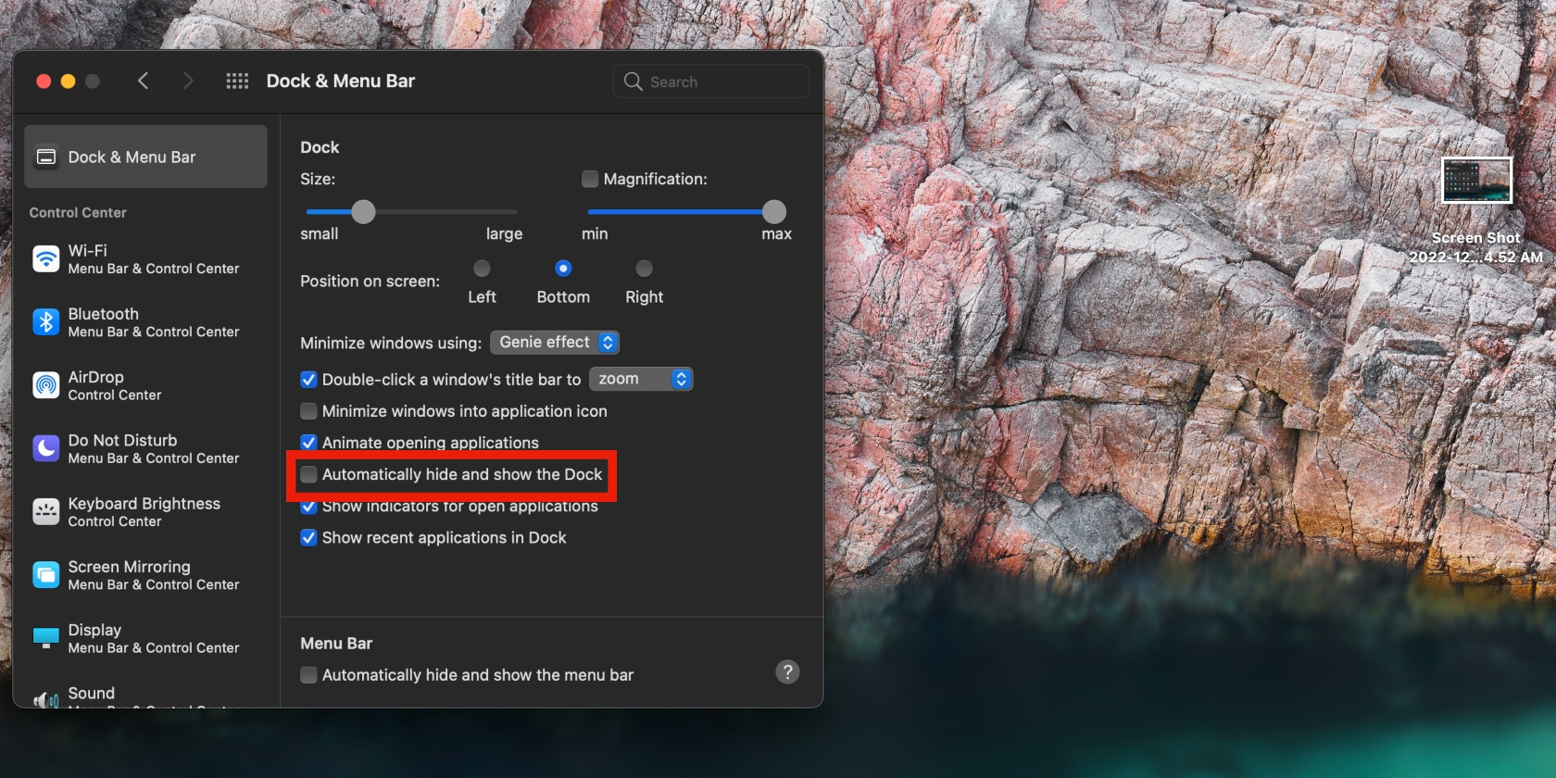Open Keyboard Brightness settings in sidebar
This screenshot has height=778, width=1556.
pos(145,511)
